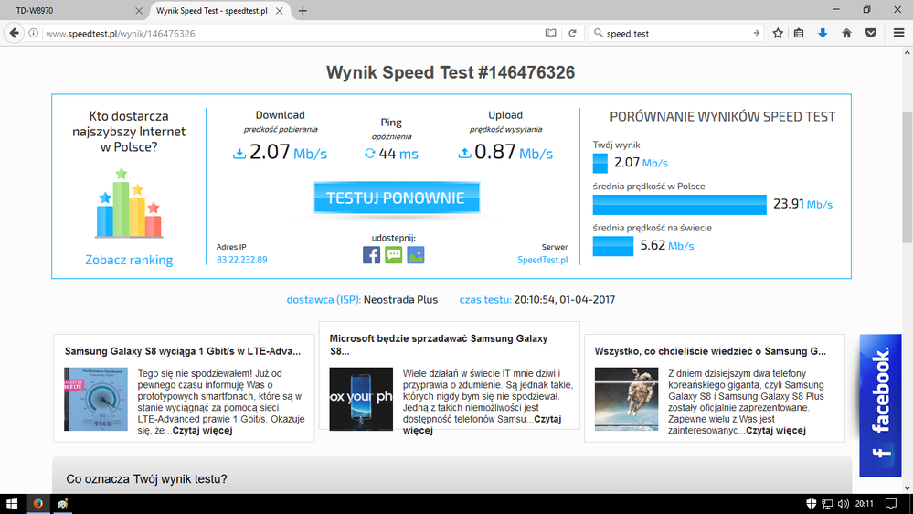Click the 44 ms ping value
Viewport: 913px width, 514px height.
coord(398,154)
